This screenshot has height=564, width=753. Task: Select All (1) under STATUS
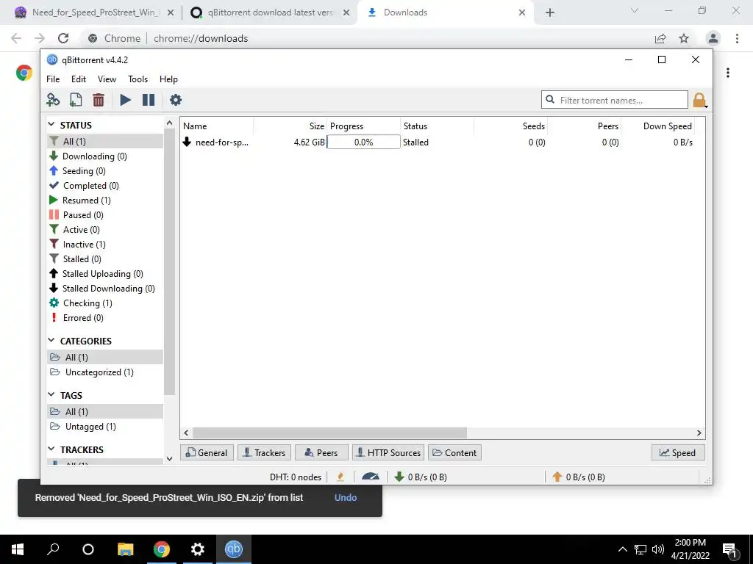(105, 142)
